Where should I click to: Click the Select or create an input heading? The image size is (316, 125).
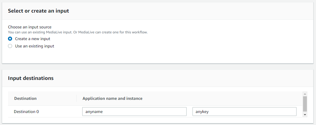pos(39,11)
